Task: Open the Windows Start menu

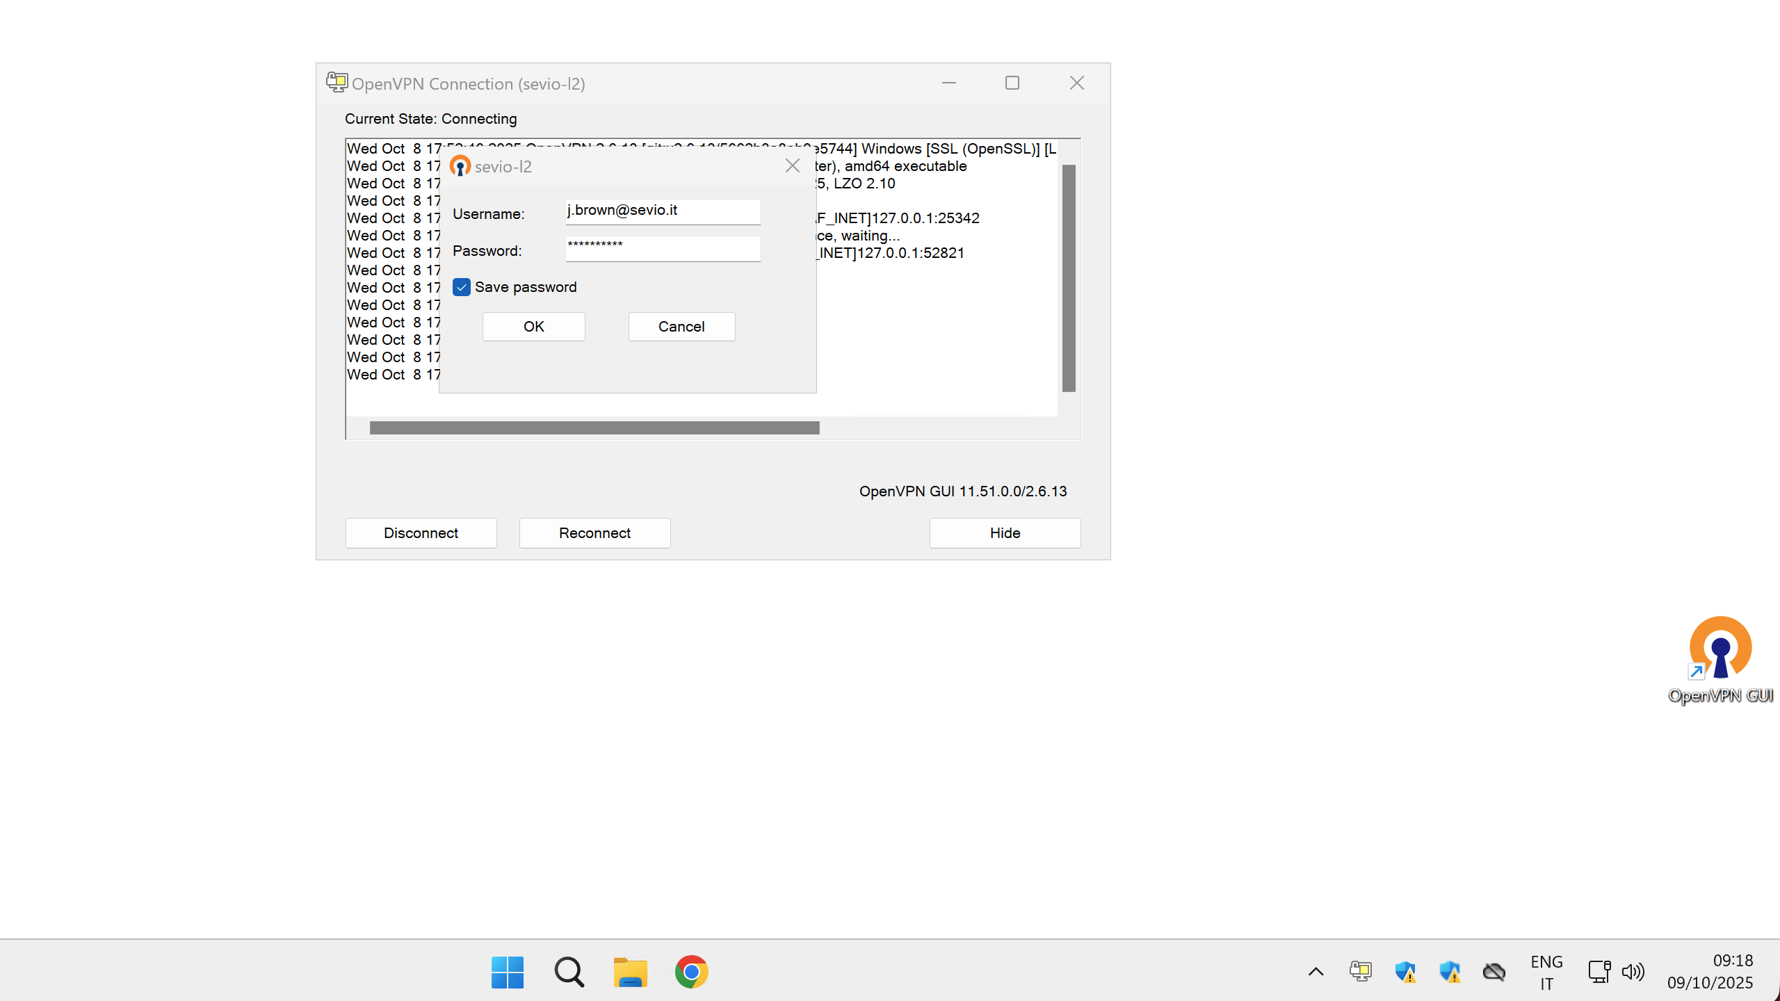Action: [x=508, y=971]
